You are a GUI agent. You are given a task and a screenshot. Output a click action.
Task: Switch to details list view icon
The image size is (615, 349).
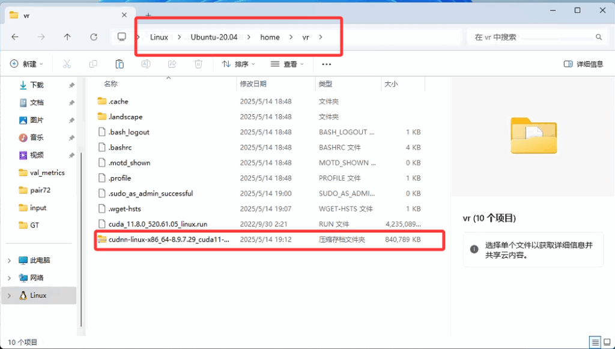pos(594,342)
